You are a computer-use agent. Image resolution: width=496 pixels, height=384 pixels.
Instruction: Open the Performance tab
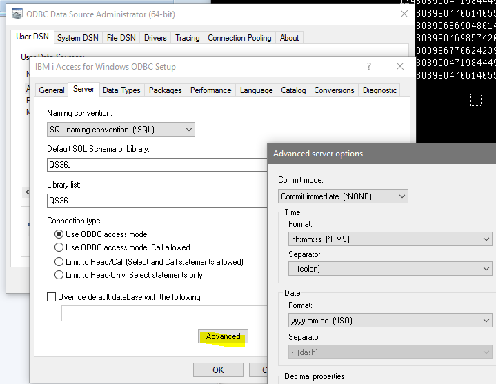tap(210, 90)
